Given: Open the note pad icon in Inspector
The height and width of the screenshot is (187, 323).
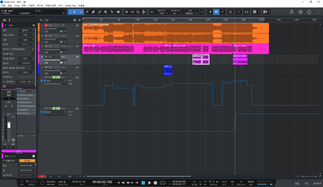Looking at the screenshot, I should pyautogui.click(x=4, y=86).
